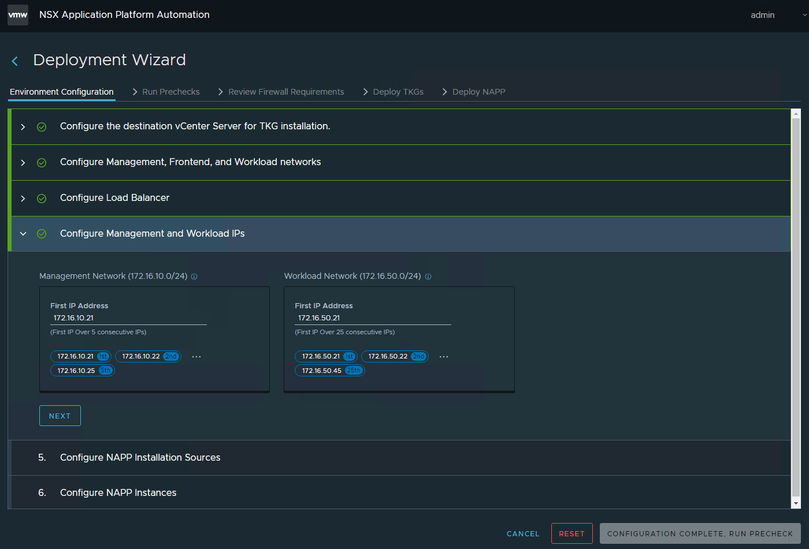
Task: Click the CANCEL link
Action: [523, 534]
